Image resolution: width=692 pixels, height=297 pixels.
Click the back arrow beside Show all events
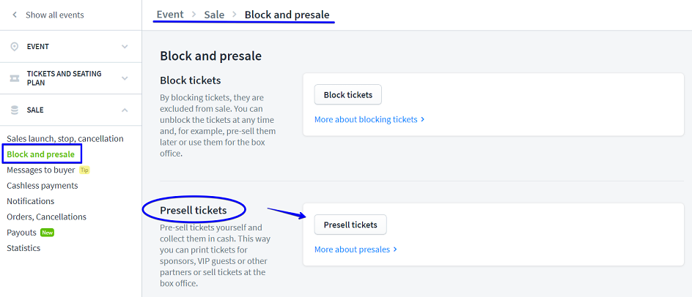pos(15,15)
